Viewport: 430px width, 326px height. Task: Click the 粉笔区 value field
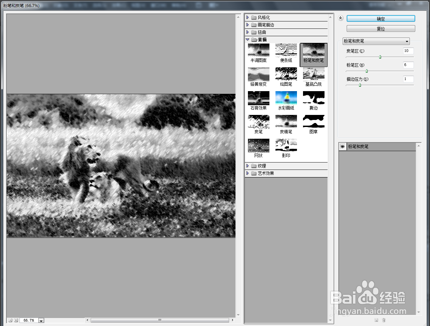[x=408, y=65]
